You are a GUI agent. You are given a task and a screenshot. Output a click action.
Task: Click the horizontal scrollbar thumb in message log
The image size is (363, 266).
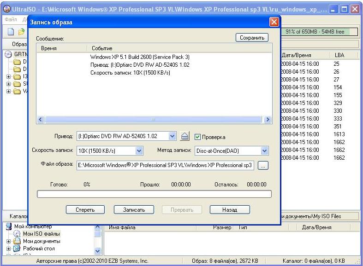tap(153, 119)
